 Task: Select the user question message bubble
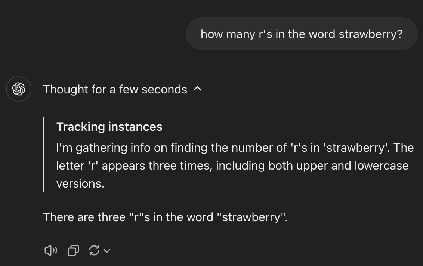301,34
